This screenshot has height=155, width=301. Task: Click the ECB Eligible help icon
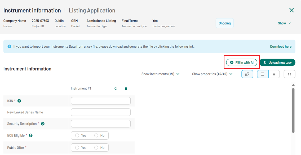31,135
